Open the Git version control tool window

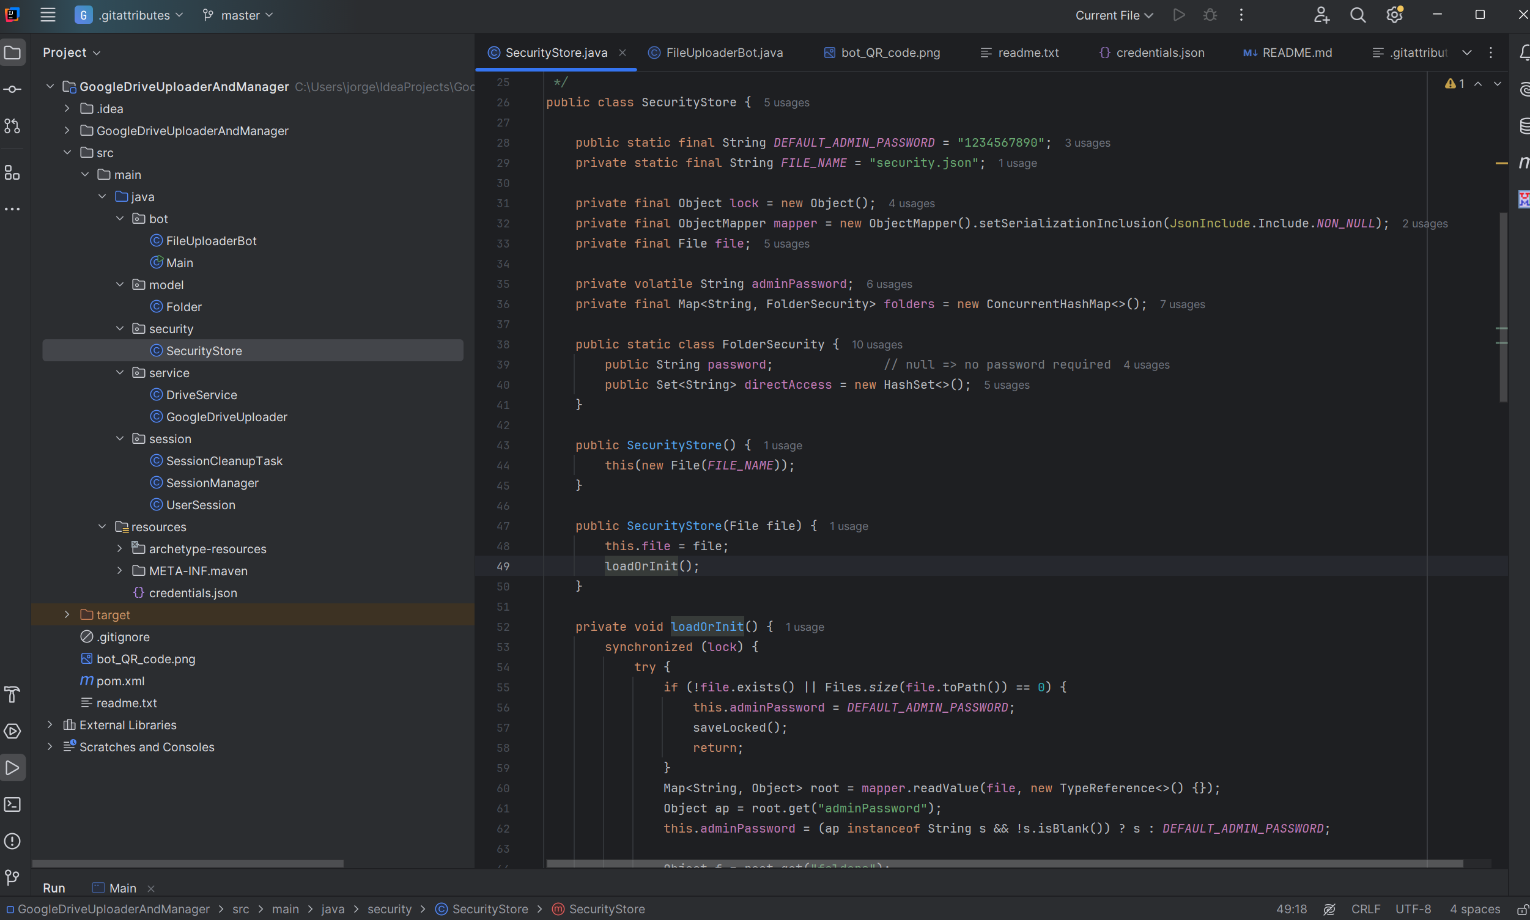(x=12, y=877)
